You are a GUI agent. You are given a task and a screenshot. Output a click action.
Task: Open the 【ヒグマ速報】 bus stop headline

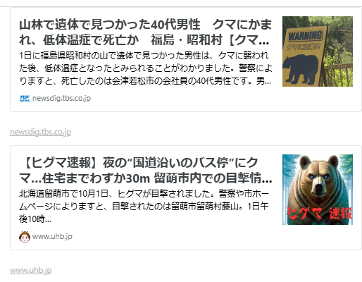pyautogui.click(x=145, y=171)
